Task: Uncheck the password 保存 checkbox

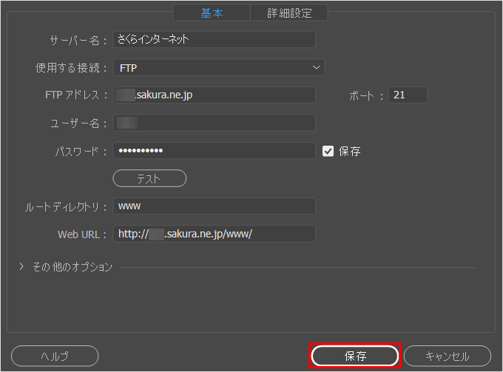Action: click(x=328, y=151)
